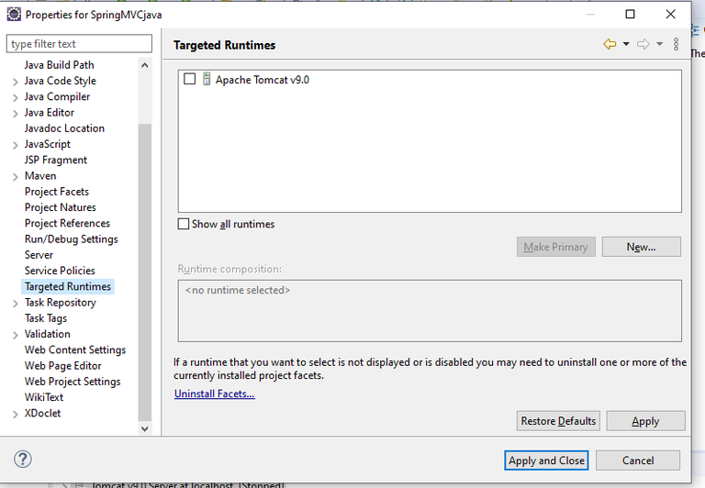The width and height of the screenshot is (705, 488).
Task: Open the Web Project Settings page
Action: (x=73, y=382)
